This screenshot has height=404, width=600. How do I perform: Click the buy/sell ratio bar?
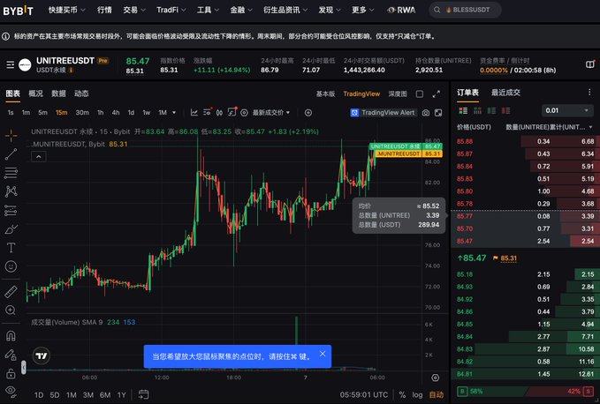click(x=525, y=392)
